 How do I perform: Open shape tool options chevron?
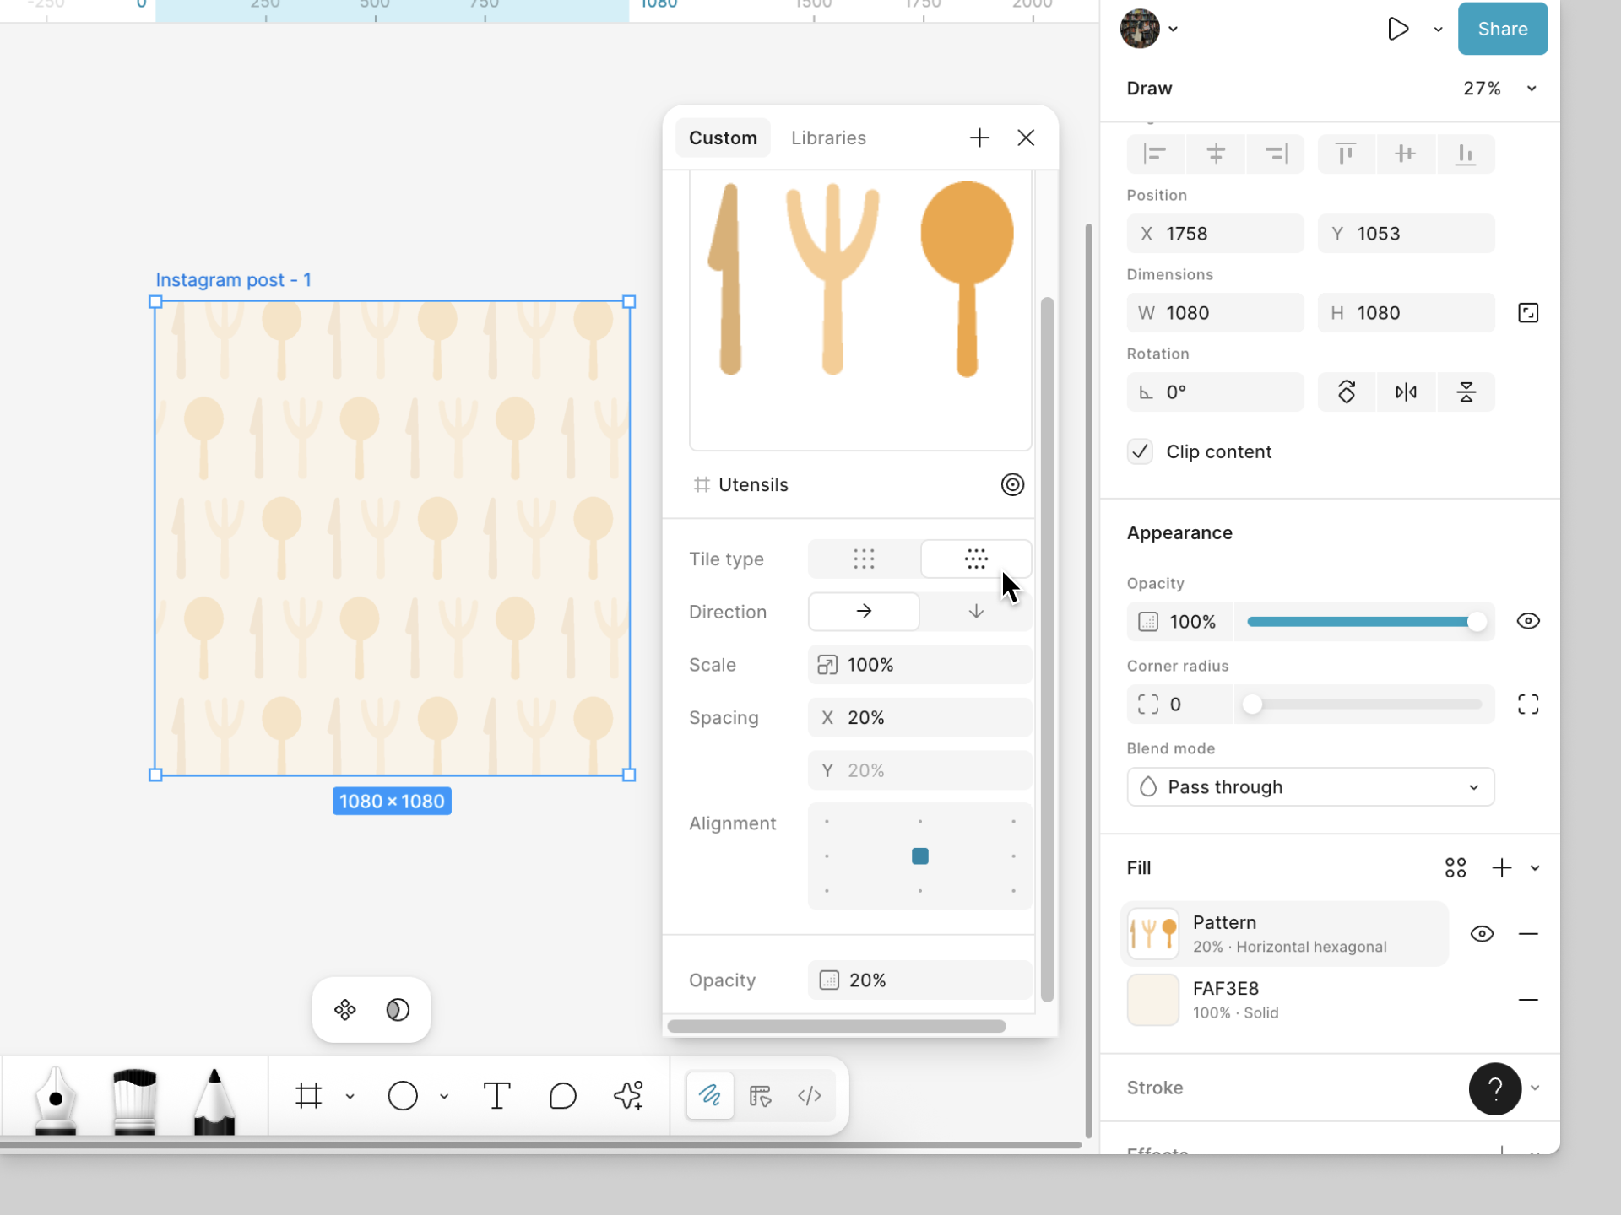click(x=444, y=1097)
